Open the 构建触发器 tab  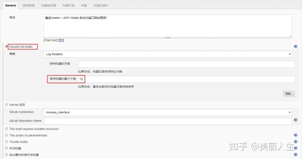(49, 5)
